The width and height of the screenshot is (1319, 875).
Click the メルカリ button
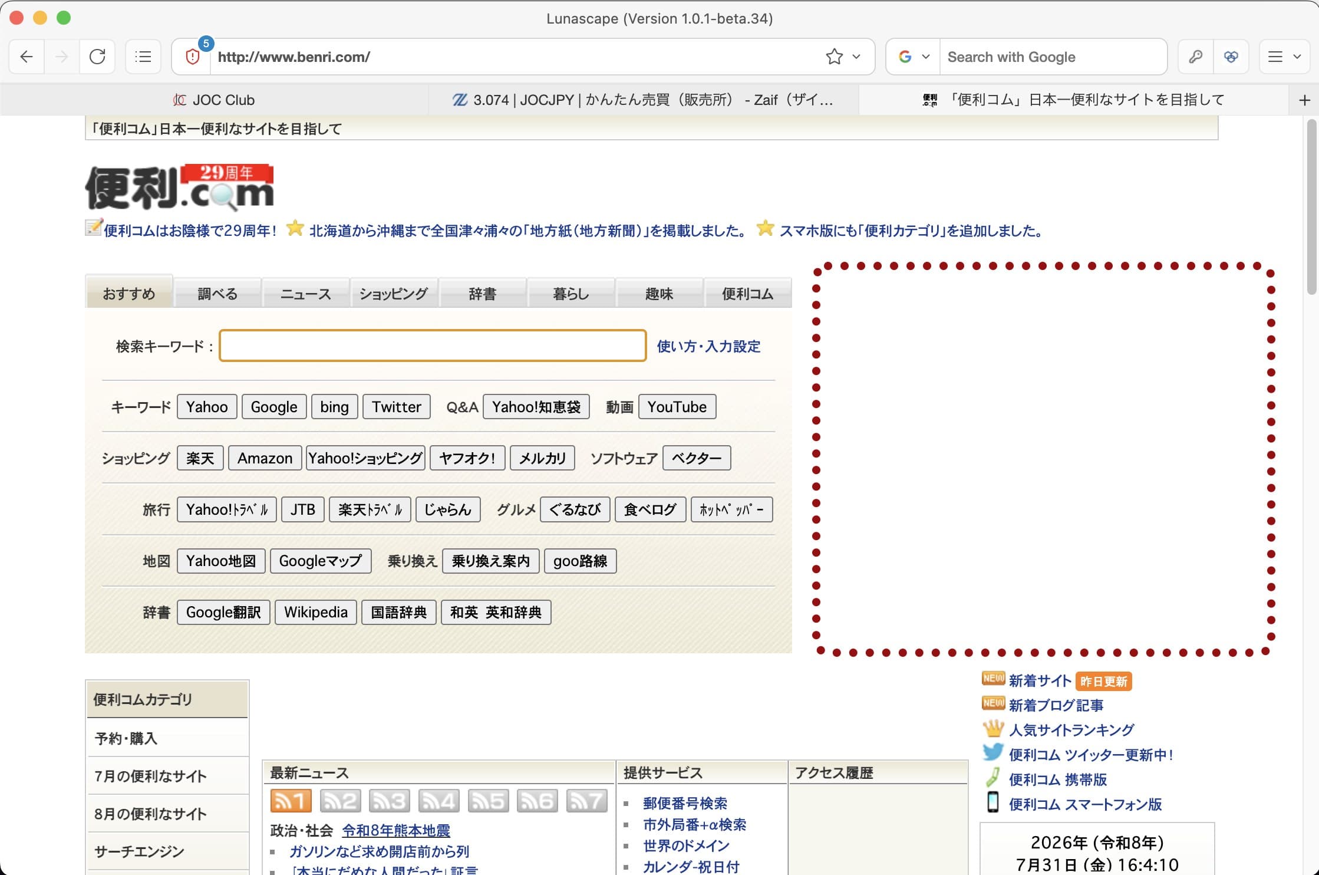click(x=542, y=458)
